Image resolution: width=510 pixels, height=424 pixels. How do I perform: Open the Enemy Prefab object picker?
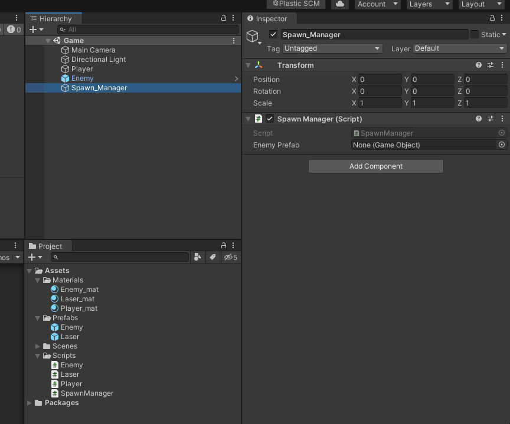click(501, 145)
